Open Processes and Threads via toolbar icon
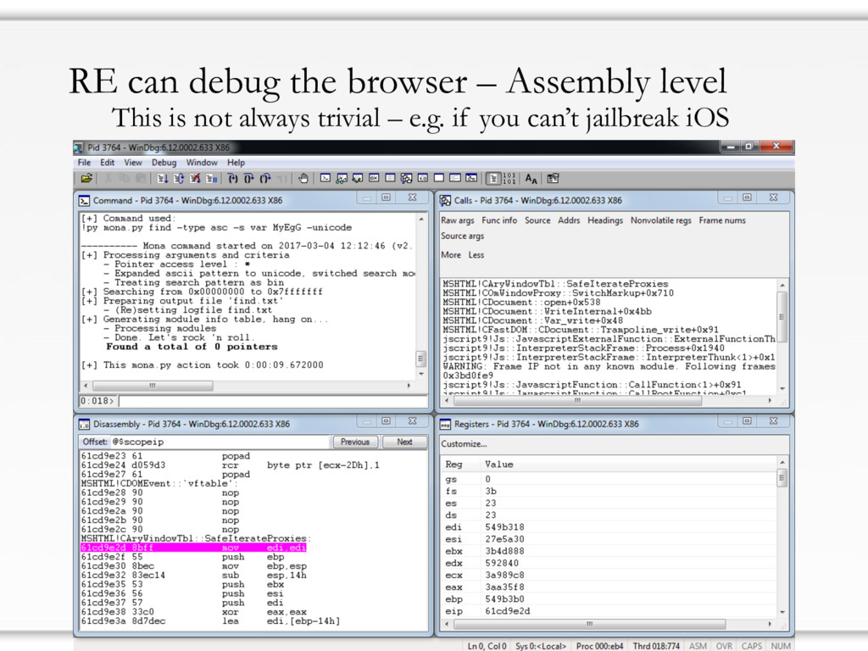Image resolution: width=868 pixels, height=651 pixels. pyautogui.click(x=455, y=178)
